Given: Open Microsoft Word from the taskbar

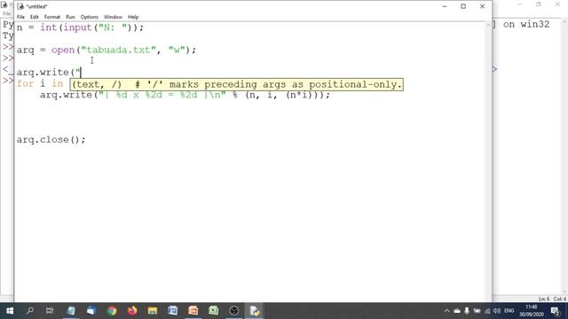Looking at the screenshot, I should point(173,311).
